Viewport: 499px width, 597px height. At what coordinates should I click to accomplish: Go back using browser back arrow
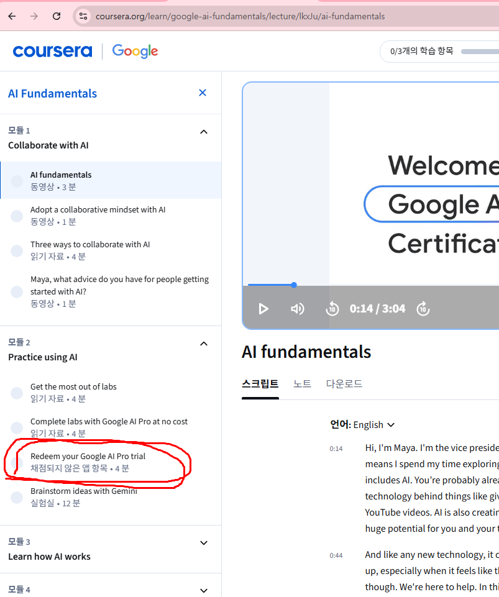point(12,16)
